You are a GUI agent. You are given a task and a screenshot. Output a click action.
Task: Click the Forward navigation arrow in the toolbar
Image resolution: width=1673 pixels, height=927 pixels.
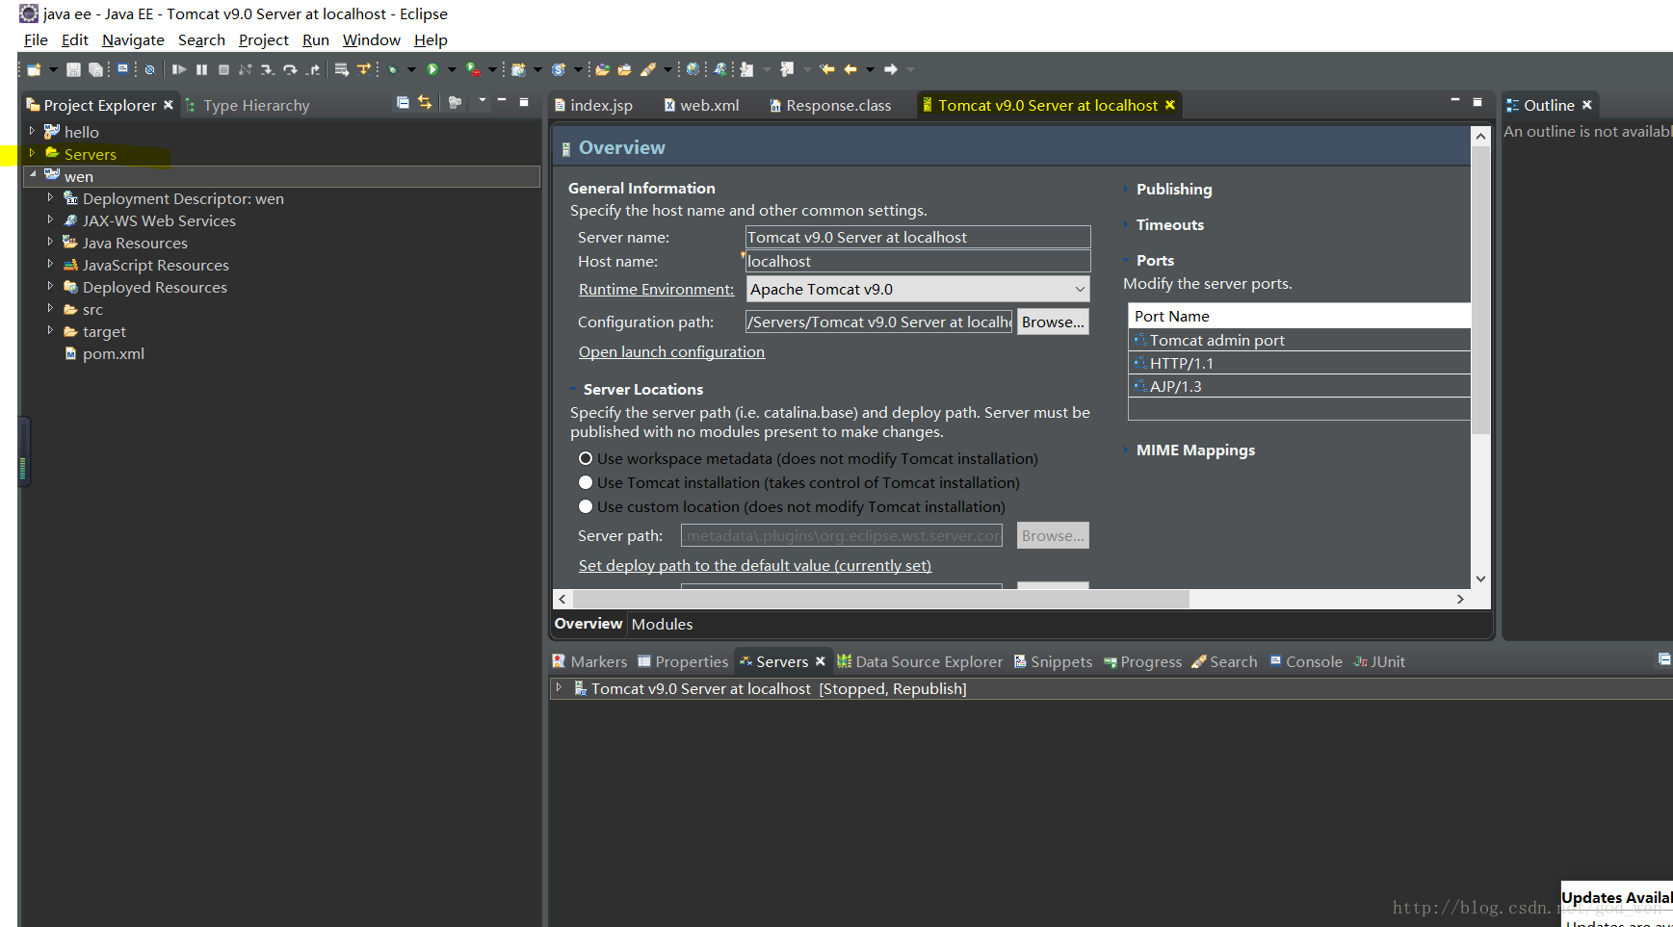pyautogui.click(x=891, y=69)
